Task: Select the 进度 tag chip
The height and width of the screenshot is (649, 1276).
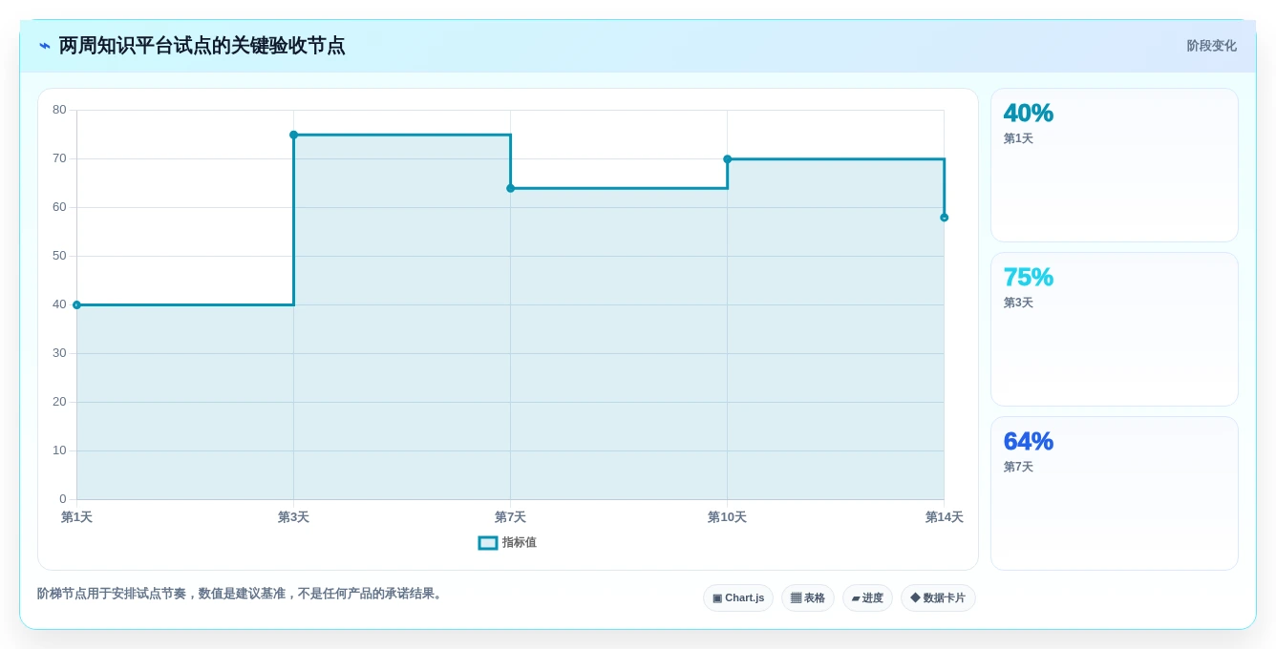Action: [867, 597]
